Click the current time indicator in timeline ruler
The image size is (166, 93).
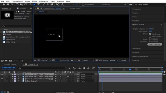pyautogui.click(x=130, y=69)
